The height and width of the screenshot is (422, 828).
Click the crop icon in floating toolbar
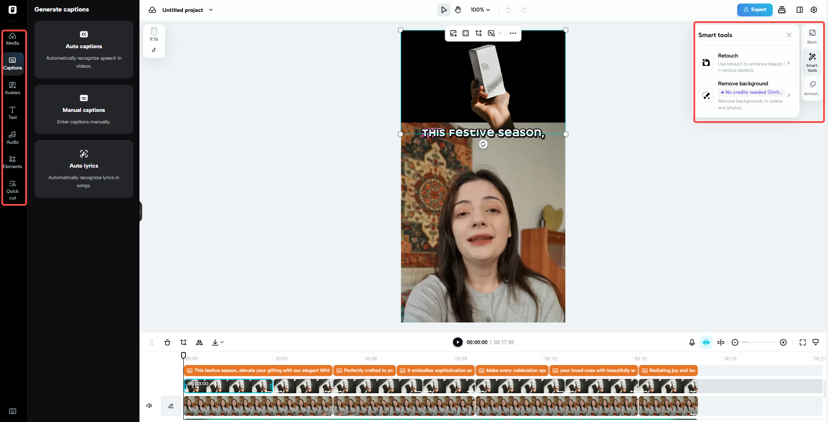pyautogui.click(x=479, y=33)
